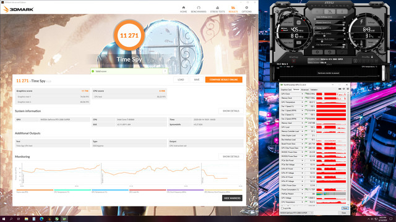396x222 pixels.
Task: Toggle Afterburner apply at startup icon
Action: coord(294,61)
